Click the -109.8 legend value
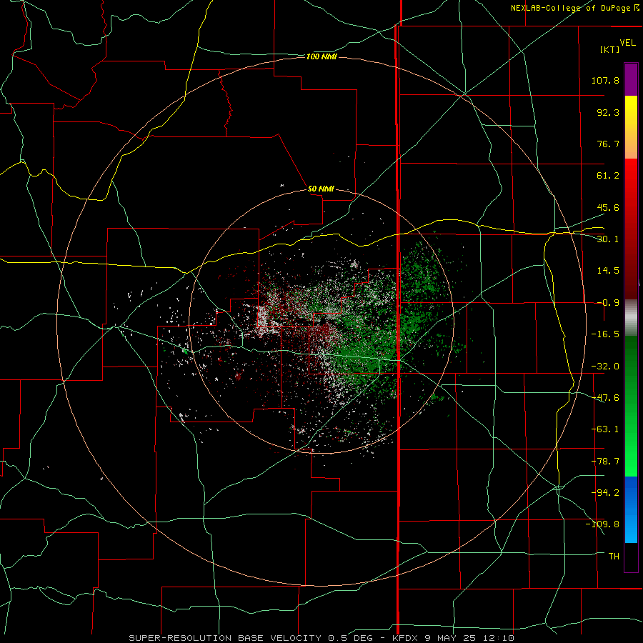The width and height of the screenshot is (643, 643). 602,524
